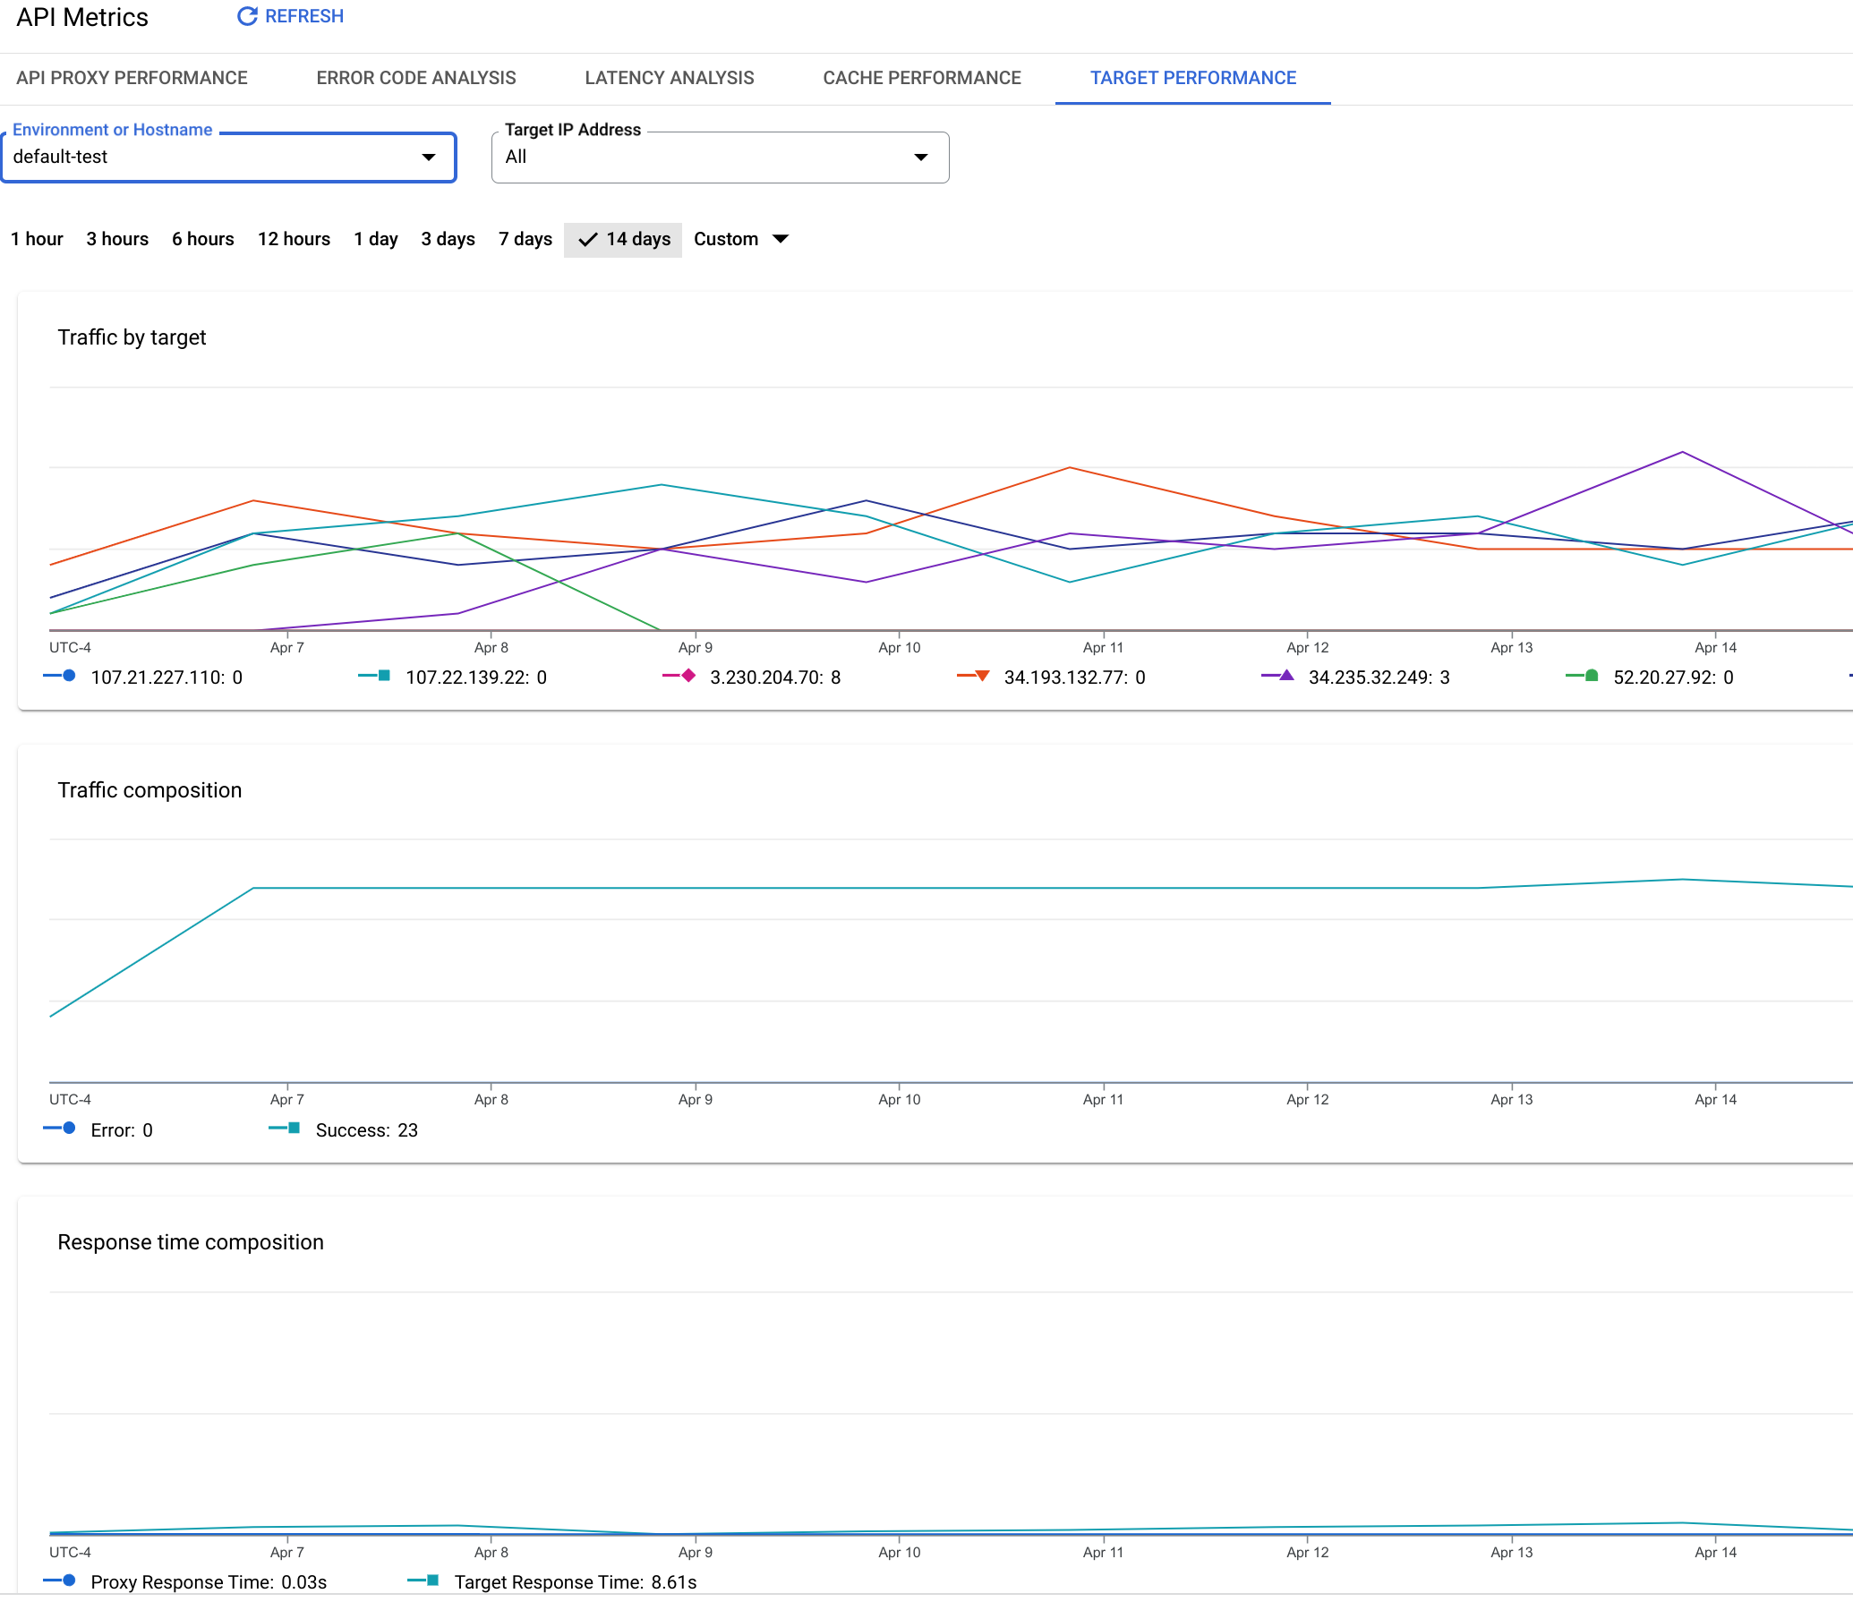Select the 12 hours time filter

[293, 238]
